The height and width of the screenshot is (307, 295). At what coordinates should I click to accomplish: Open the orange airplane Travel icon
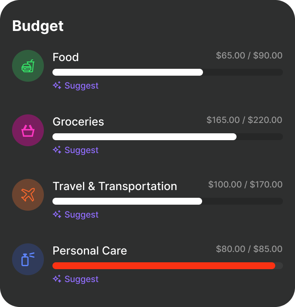(28, 195)
